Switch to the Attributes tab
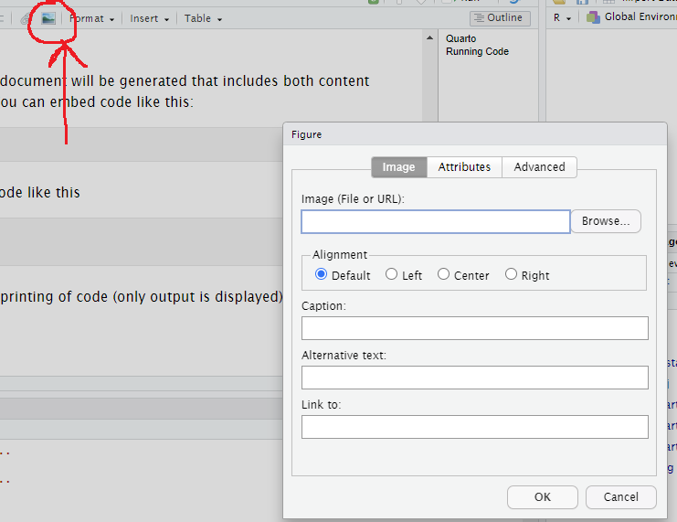677x522 pixels. click(464, 167)
